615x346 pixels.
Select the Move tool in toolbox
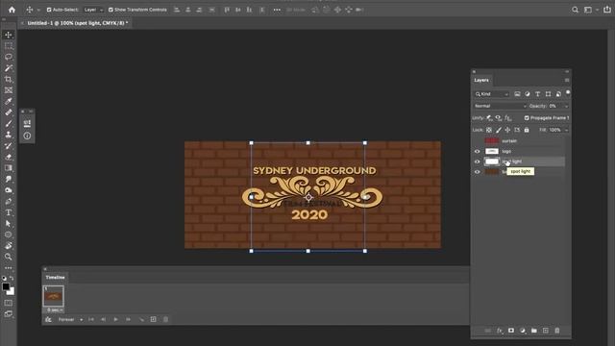[9, 35]
